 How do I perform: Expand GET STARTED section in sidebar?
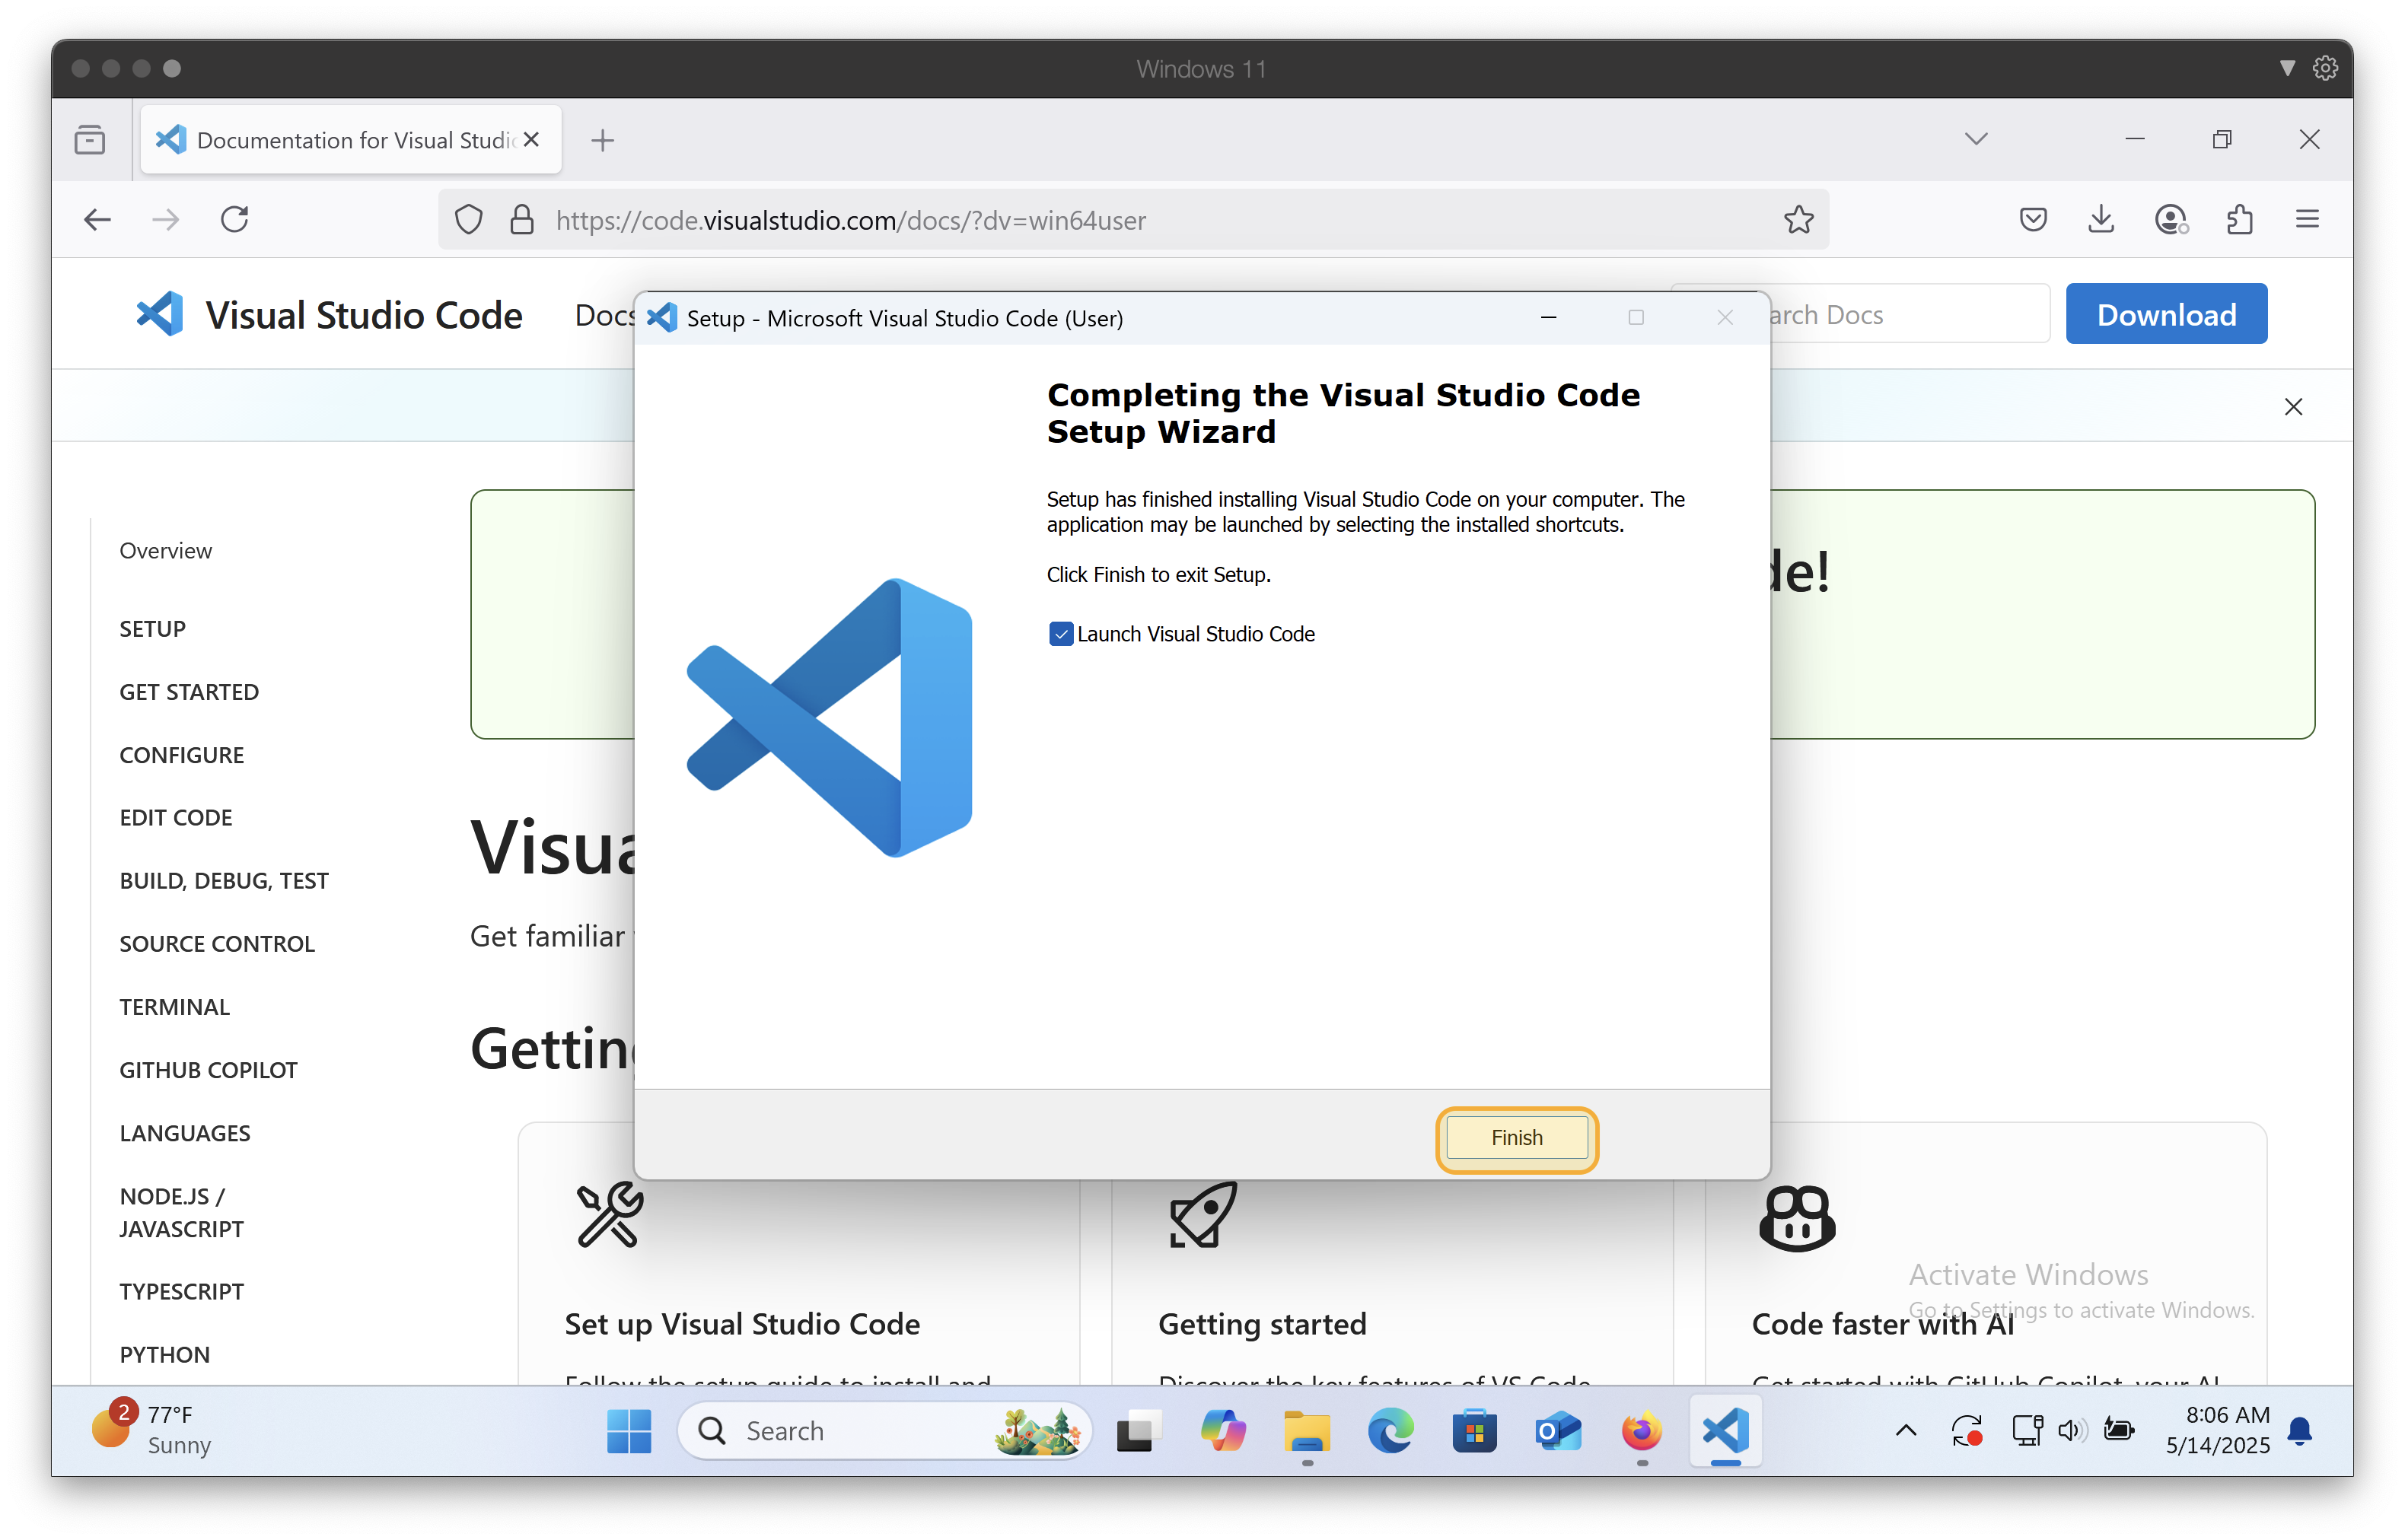189,692
